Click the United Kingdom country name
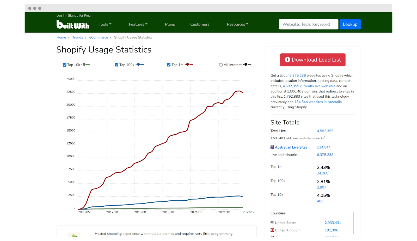This screenshot has height=241, width=417. coord(288,230)
